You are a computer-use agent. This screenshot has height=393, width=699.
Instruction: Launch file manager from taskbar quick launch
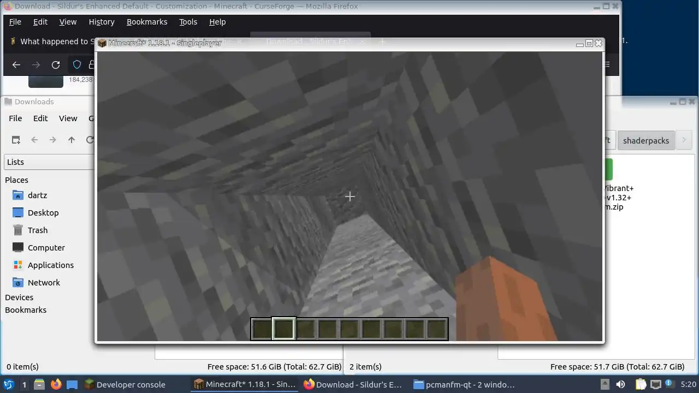(39, 384)
